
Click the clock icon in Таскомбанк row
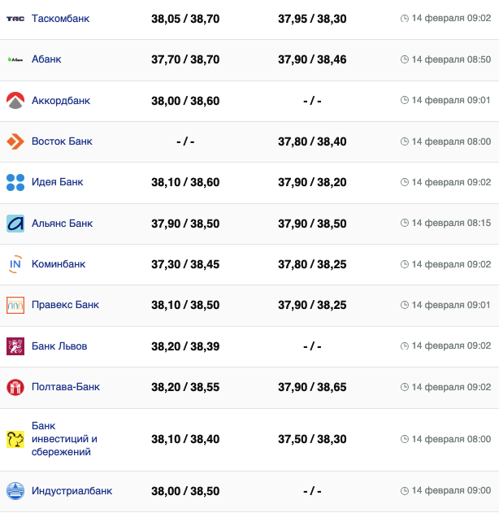coord(405,19)
